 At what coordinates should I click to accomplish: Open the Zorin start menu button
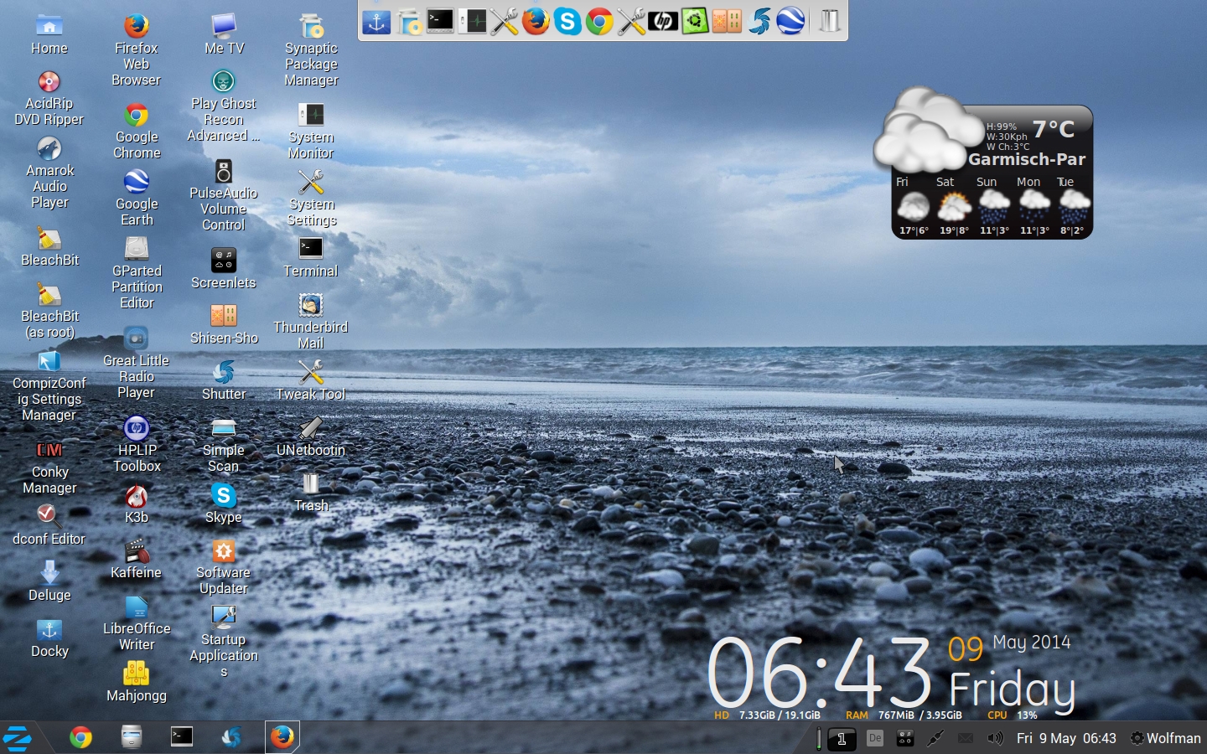(18, 737)
